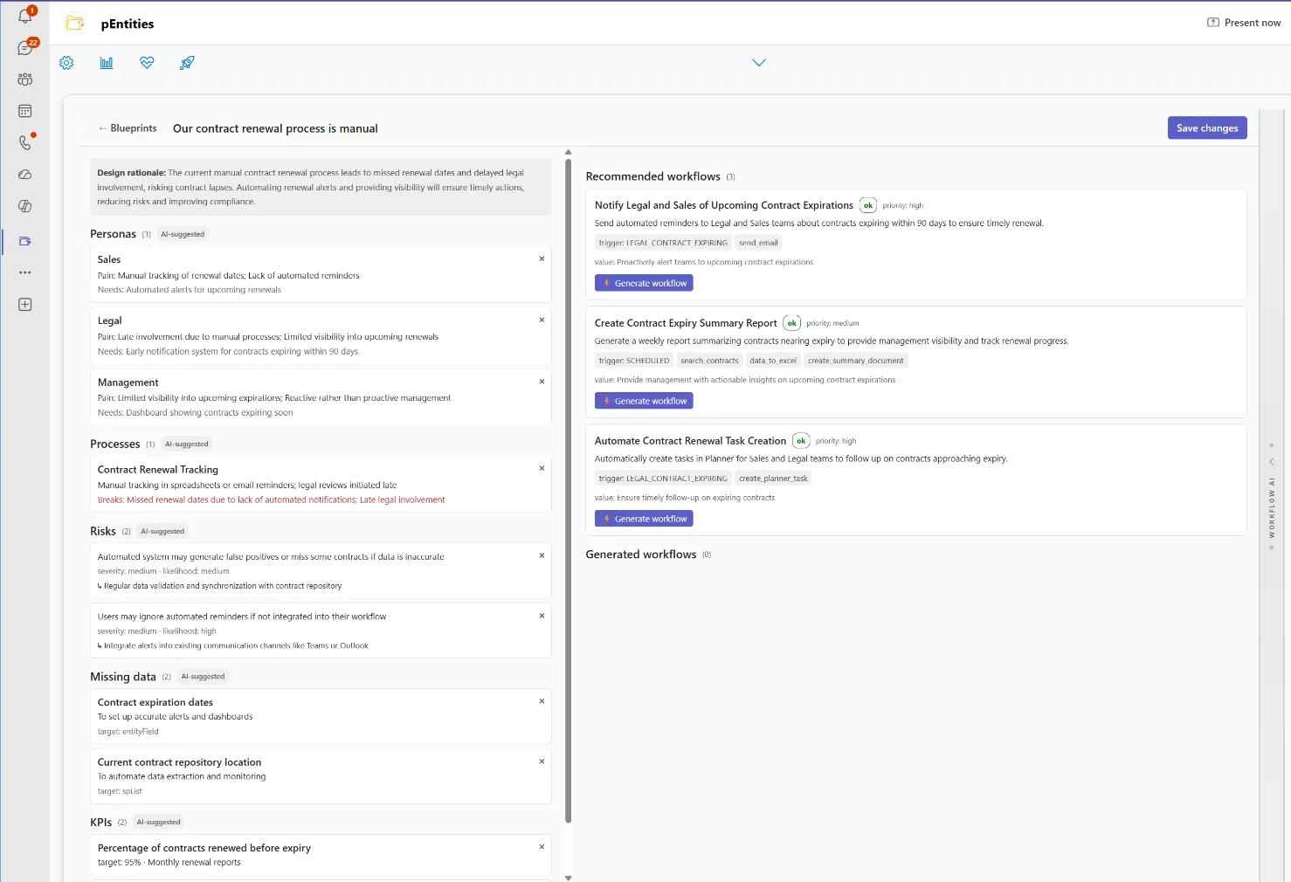Screen dimensions: 1291x882
Task: Click the data_to_excel action tag
Action: (x=773, y=361)
